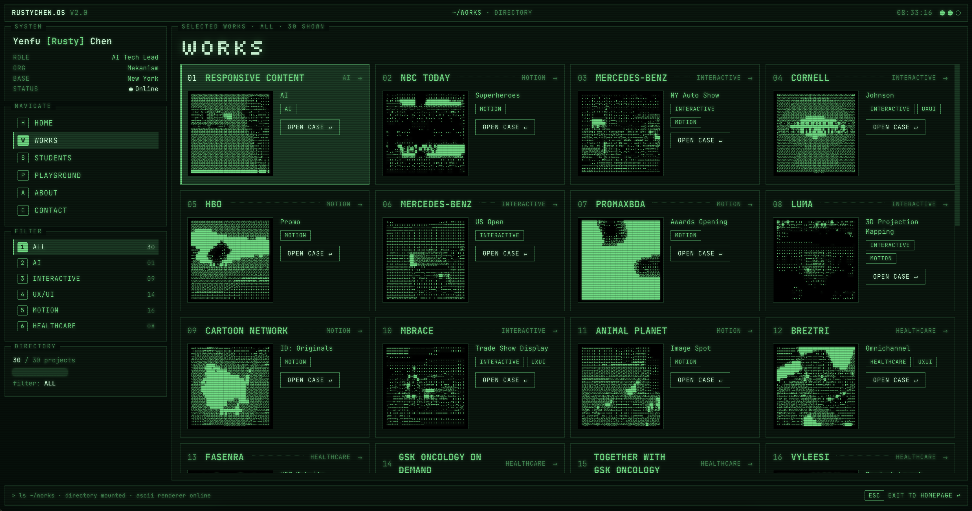This screenshot has width=972, height=511.
Task: Click the W key icon beside Works
Action: 23,140
